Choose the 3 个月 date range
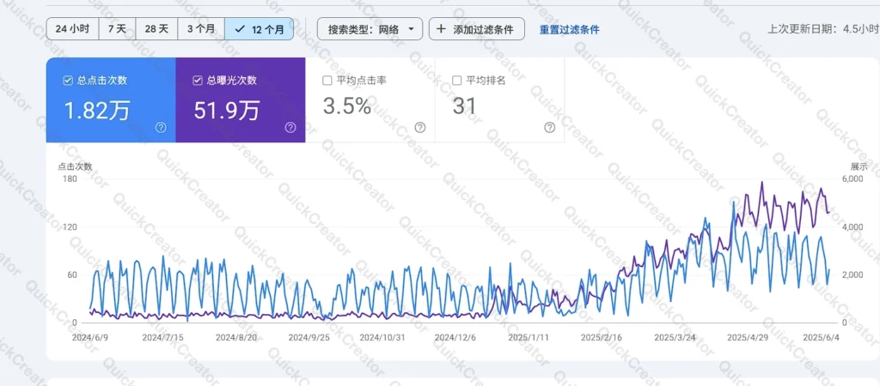880x386 pixels. click(x=201, y=29)
